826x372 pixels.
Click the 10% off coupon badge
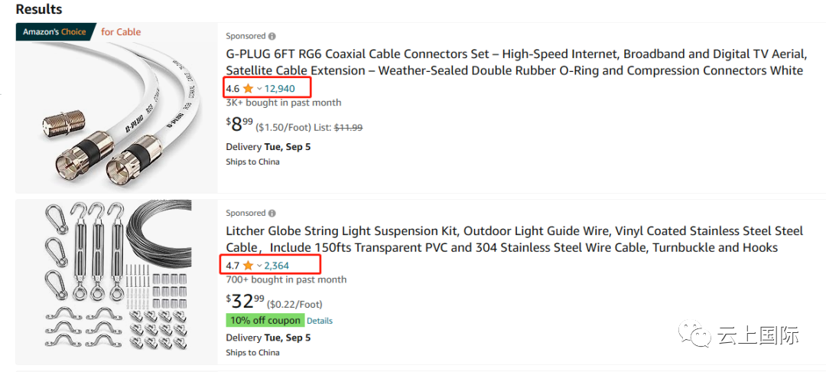point(265,321)
